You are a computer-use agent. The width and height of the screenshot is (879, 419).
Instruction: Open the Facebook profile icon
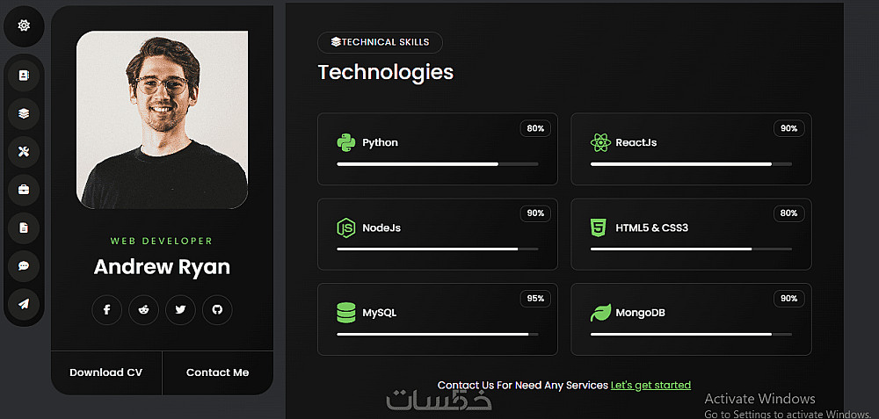106,310
